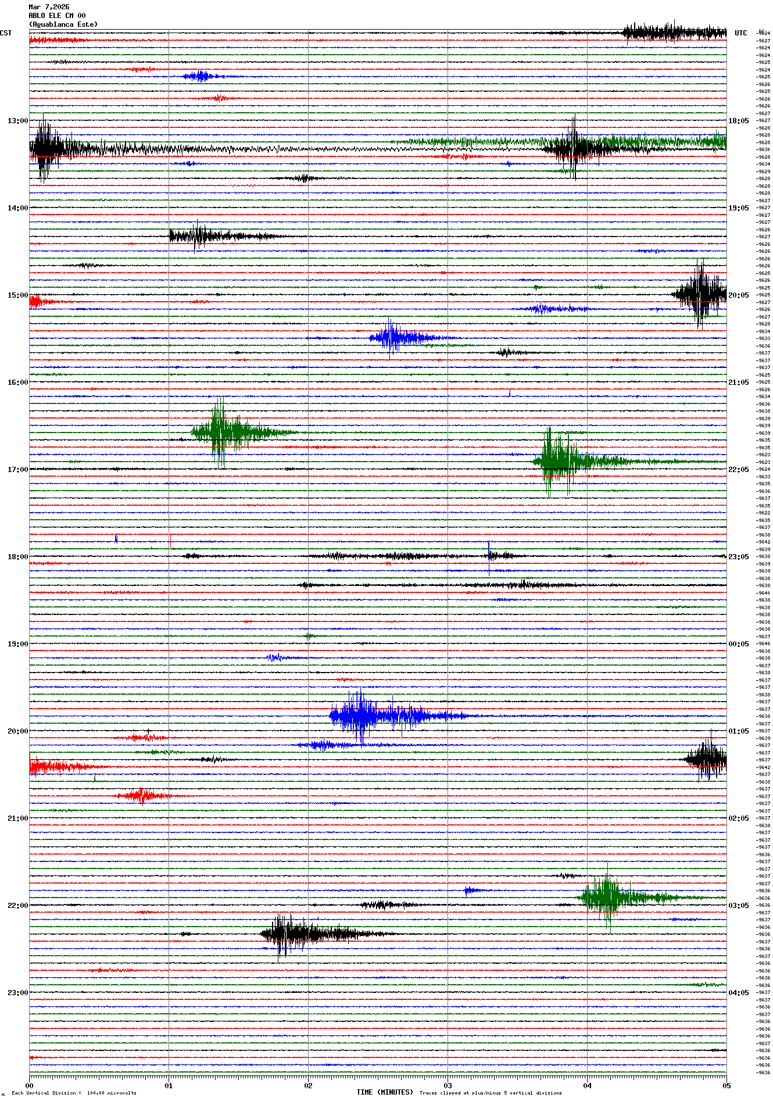
Task: Select the 02 minute tick on bottom axis
Action: coord(308,1085)
